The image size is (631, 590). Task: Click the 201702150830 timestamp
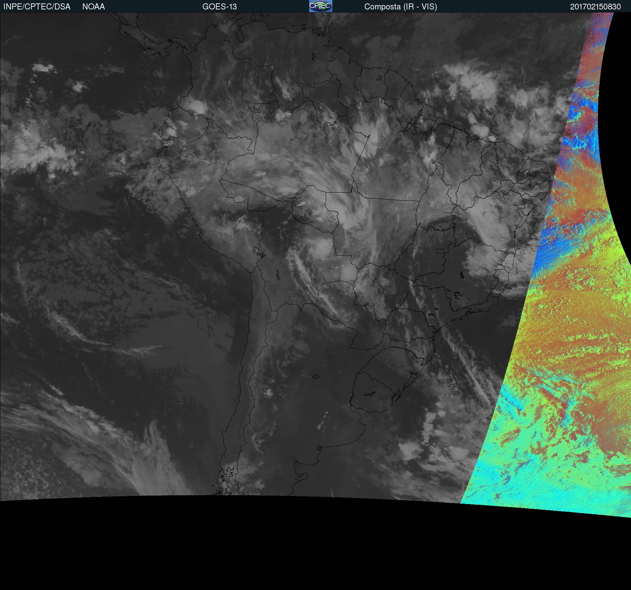point(596,7)
